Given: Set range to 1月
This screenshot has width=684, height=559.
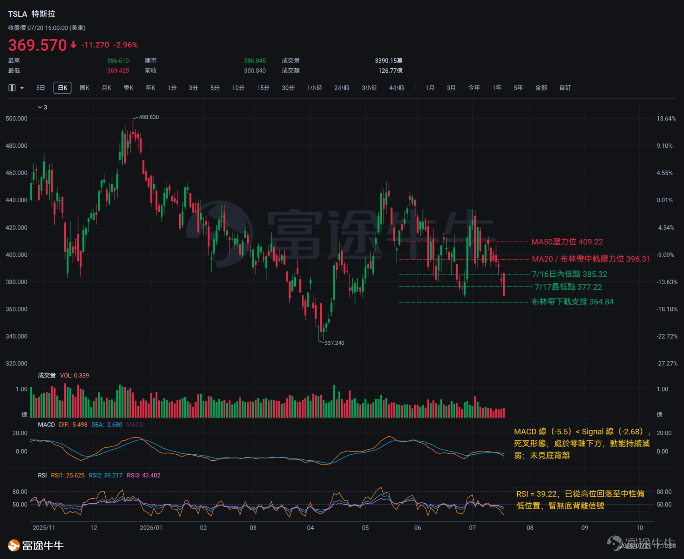Looking at the screenshot, I should coord(430,88).
